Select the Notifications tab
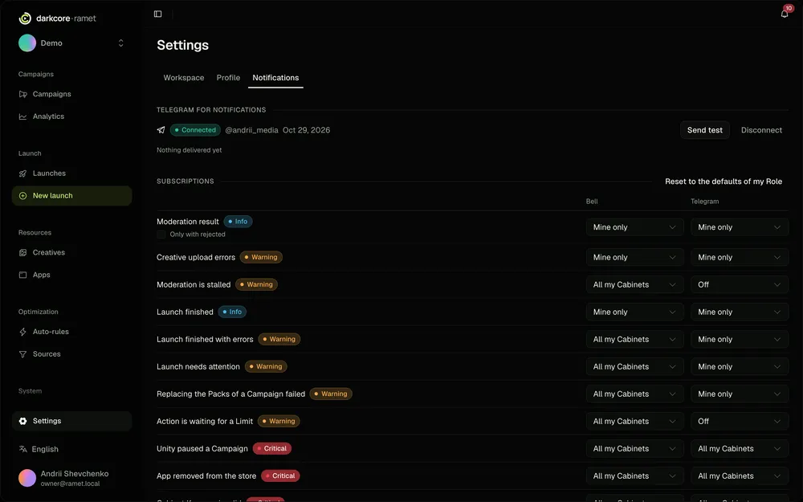The height and width of the screenshot is (502, 803). [x=275, y=78]
